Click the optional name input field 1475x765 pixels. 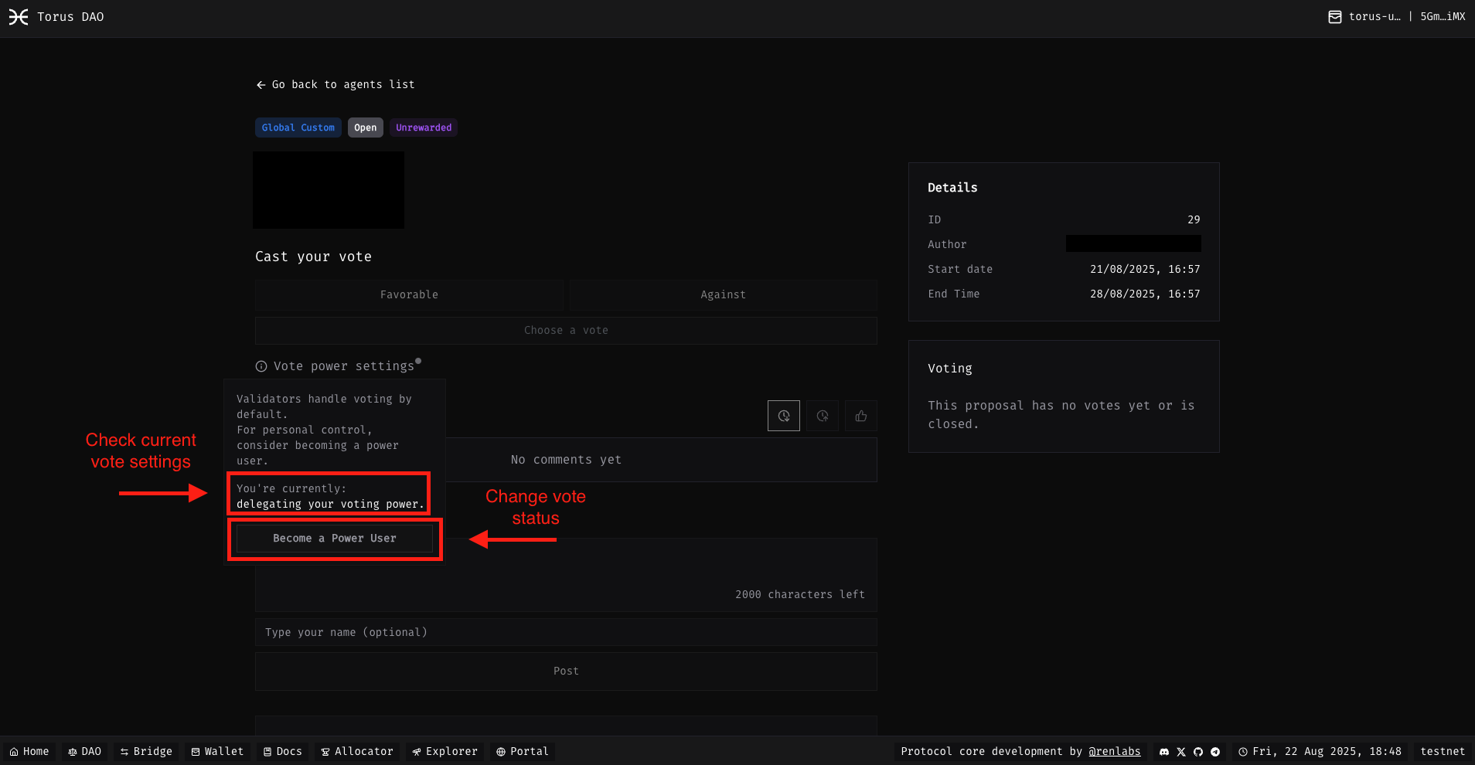(x=566, y=632)
